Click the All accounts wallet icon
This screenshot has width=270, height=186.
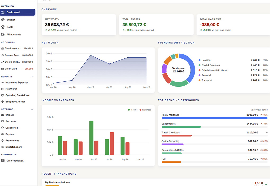click(3, 34)
